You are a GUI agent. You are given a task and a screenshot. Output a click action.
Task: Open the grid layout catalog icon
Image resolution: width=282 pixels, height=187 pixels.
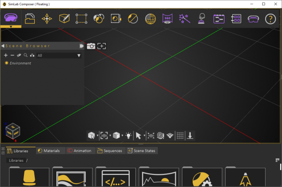point(236,19)
